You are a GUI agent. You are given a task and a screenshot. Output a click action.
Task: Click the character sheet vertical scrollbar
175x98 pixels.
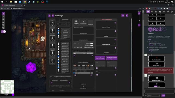[131, 55]
